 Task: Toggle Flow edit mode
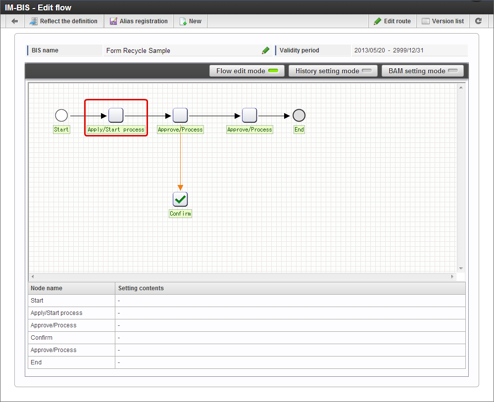pyautogui.click(x=247, y=71)
